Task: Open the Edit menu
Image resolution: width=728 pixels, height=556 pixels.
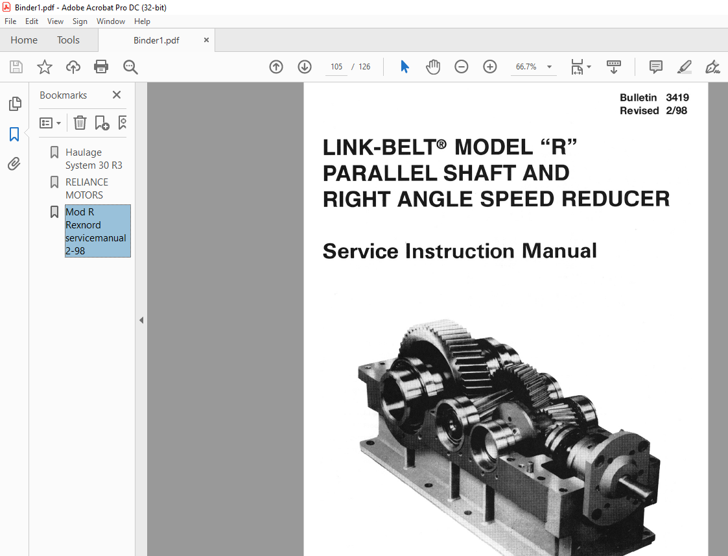Action: pyautogui.click(x=32, y=21)
